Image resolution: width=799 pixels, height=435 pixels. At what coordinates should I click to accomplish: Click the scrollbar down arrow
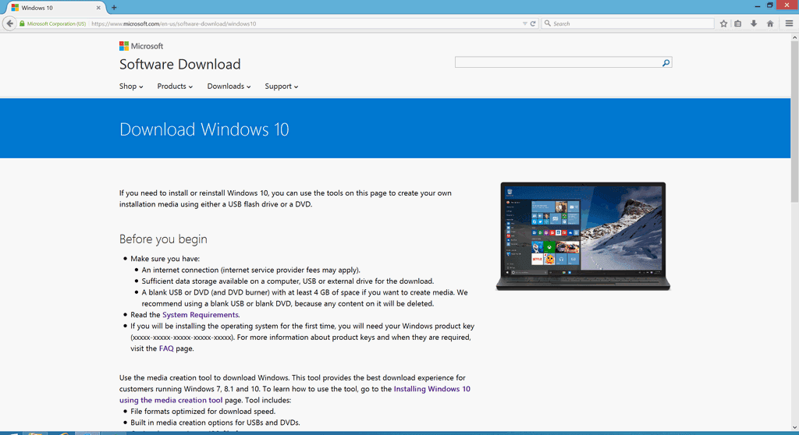pyautogui.click(x=794, y=427)
